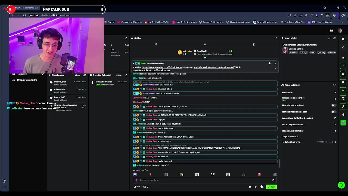Screen dimensions: 348x196
Task: Pop out the Denetim Eylemleri panel
Action: point(126,75)
